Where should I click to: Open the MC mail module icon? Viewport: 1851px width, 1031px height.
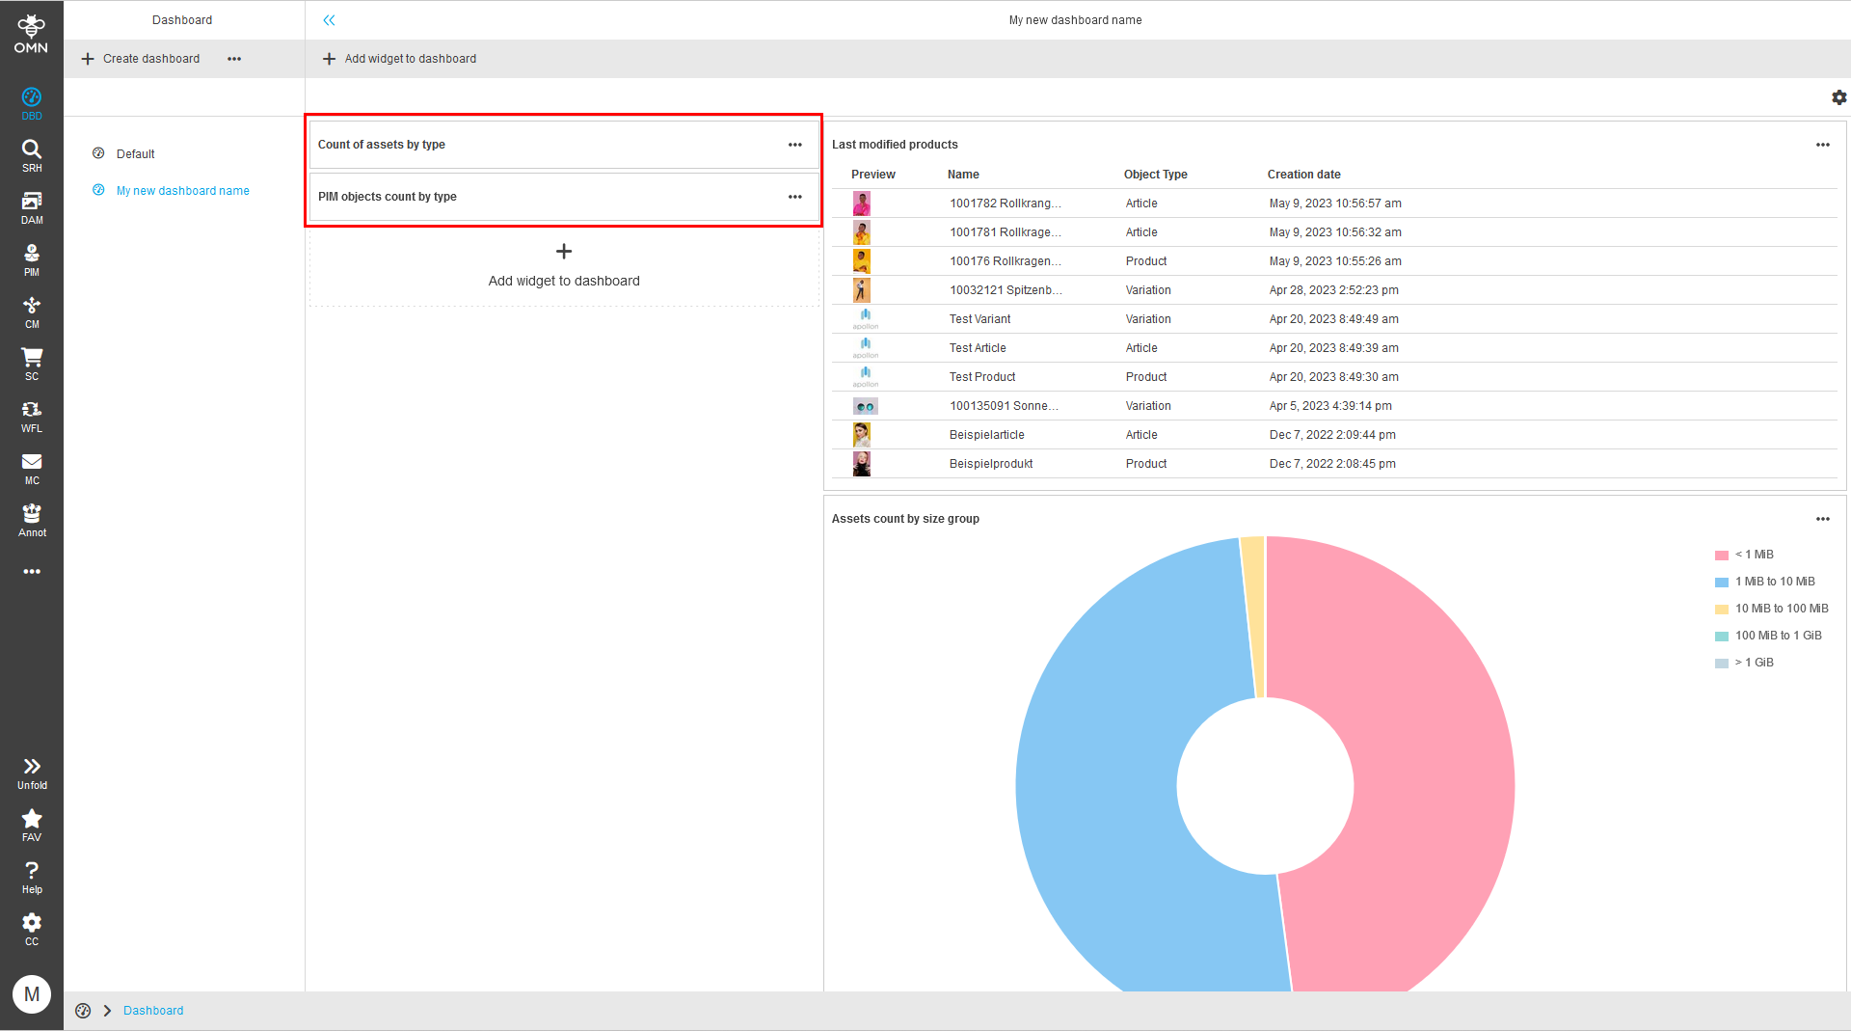32,467
